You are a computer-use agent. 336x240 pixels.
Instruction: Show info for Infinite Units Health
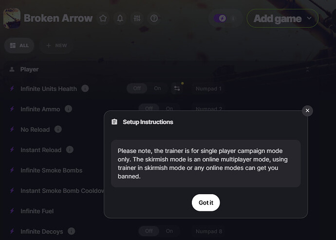point(85,89)
